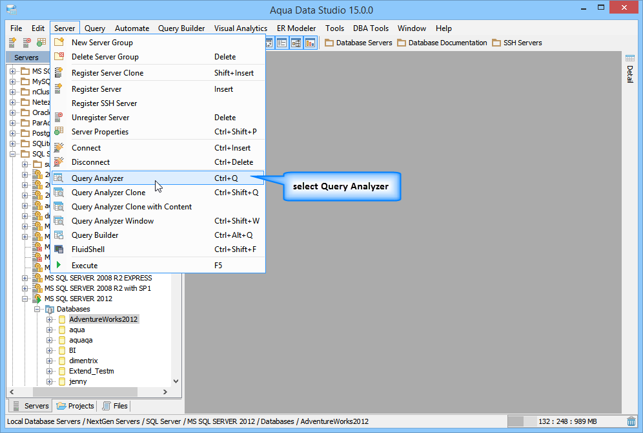Screen dimensions: 643x433
Task: Select AdventureWorks2012 in the tree
Action: (x=103, y=319)
